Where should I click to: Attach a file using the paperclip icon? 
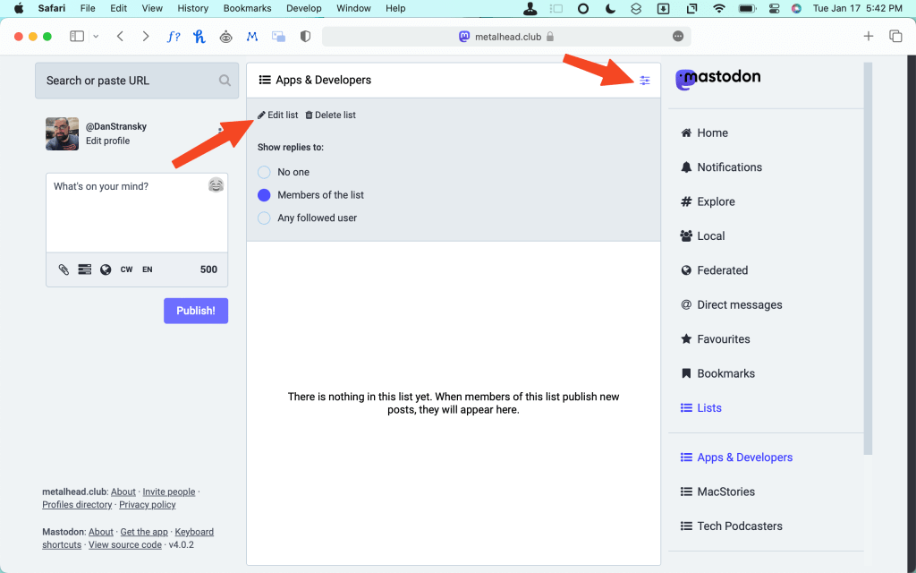pyautogui.click(x=64, y=269)
